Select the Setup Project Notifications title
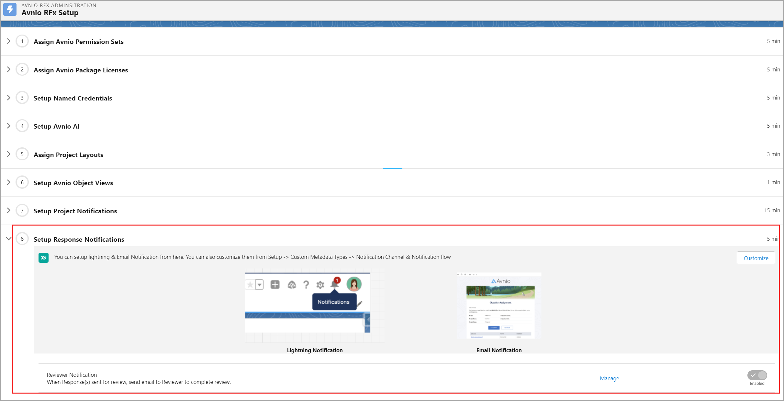 click(x=75, y=211)
